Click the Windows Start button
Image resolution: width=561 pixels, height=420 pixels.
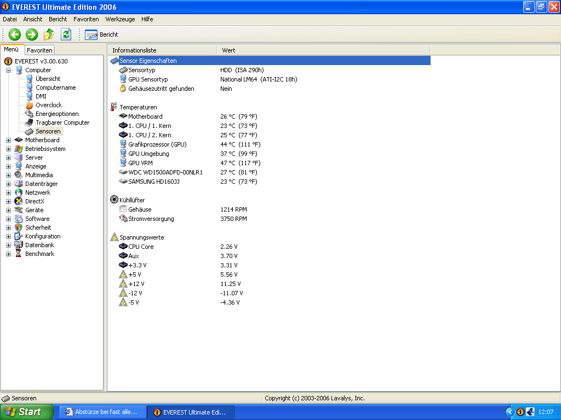pos(26,412)
